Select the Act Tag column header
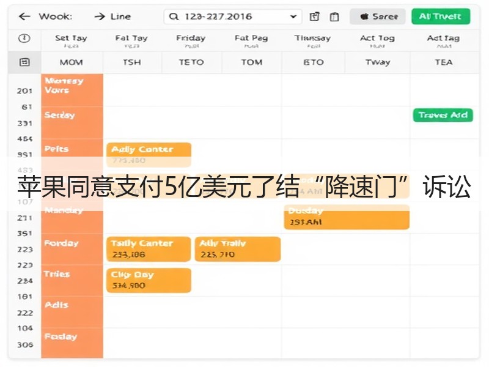Screen dimensions: 489x367 tap(444, 40)
